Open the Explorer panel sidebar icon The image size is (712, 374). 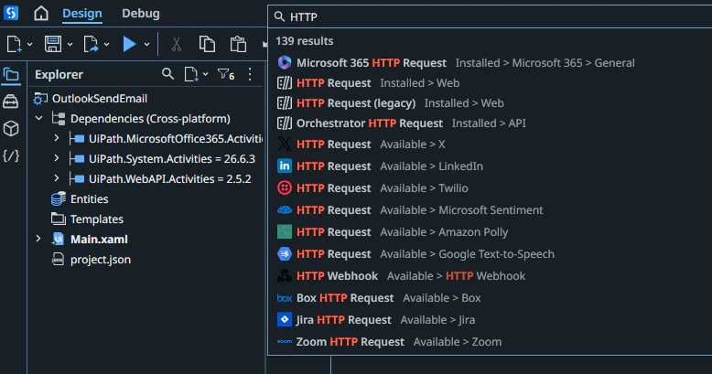(x=11, y=74)
